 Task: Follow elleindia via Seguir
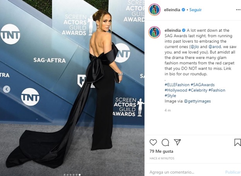195,10
